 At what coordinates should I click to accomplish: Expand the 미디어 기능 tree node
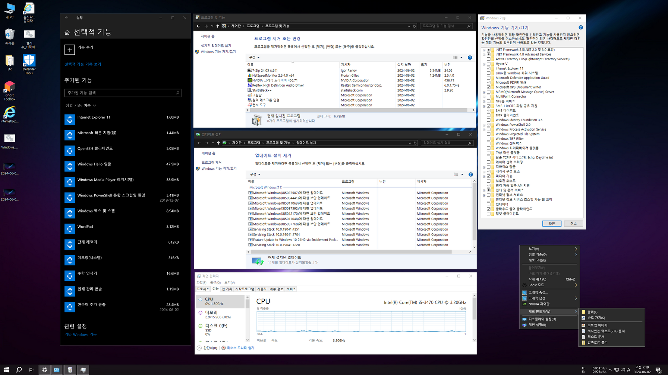point(484,176)
